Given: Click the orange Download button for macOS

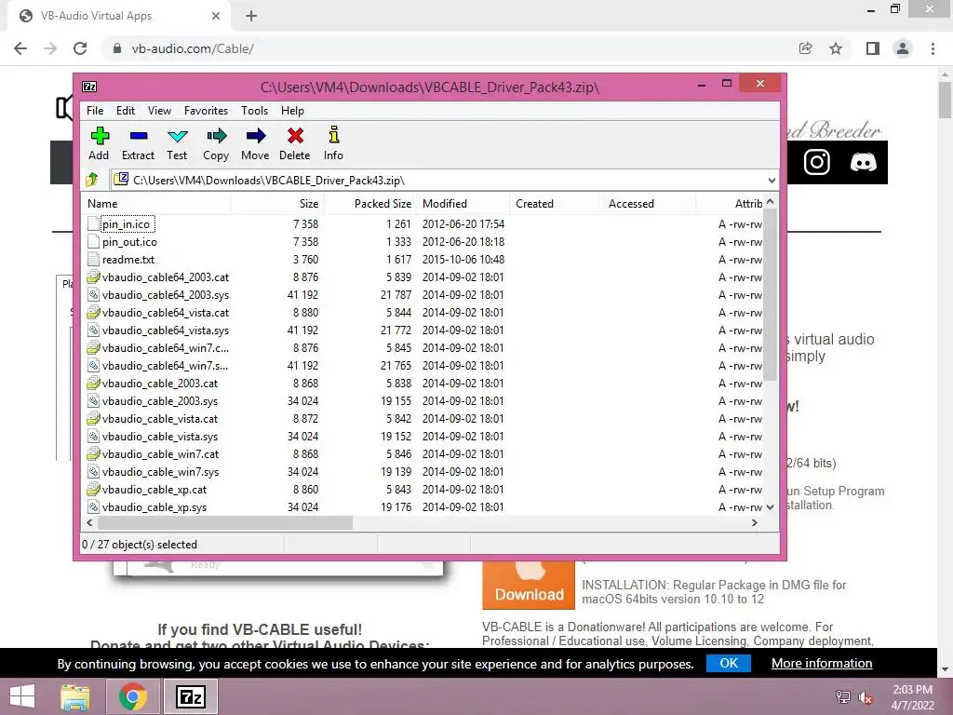Looking at the screenshot, I should 529,585.
